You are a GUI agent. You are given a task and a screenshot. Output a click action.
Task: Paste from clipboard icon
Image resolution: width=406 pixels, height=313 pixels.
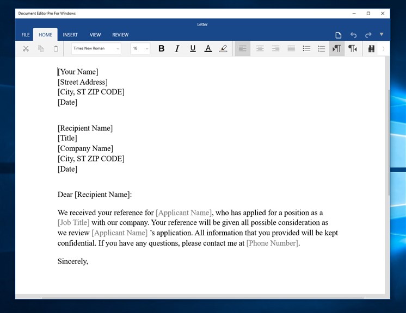point(56,48)
